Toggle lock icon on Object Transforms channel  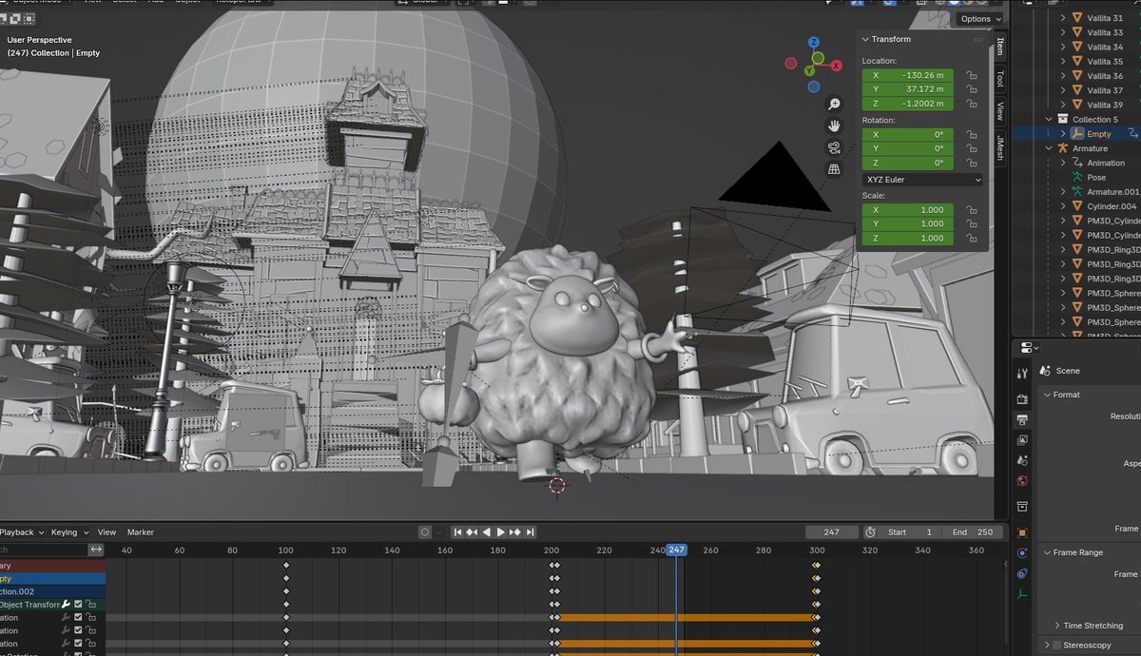pyautogui.click(x=90, y=604)
